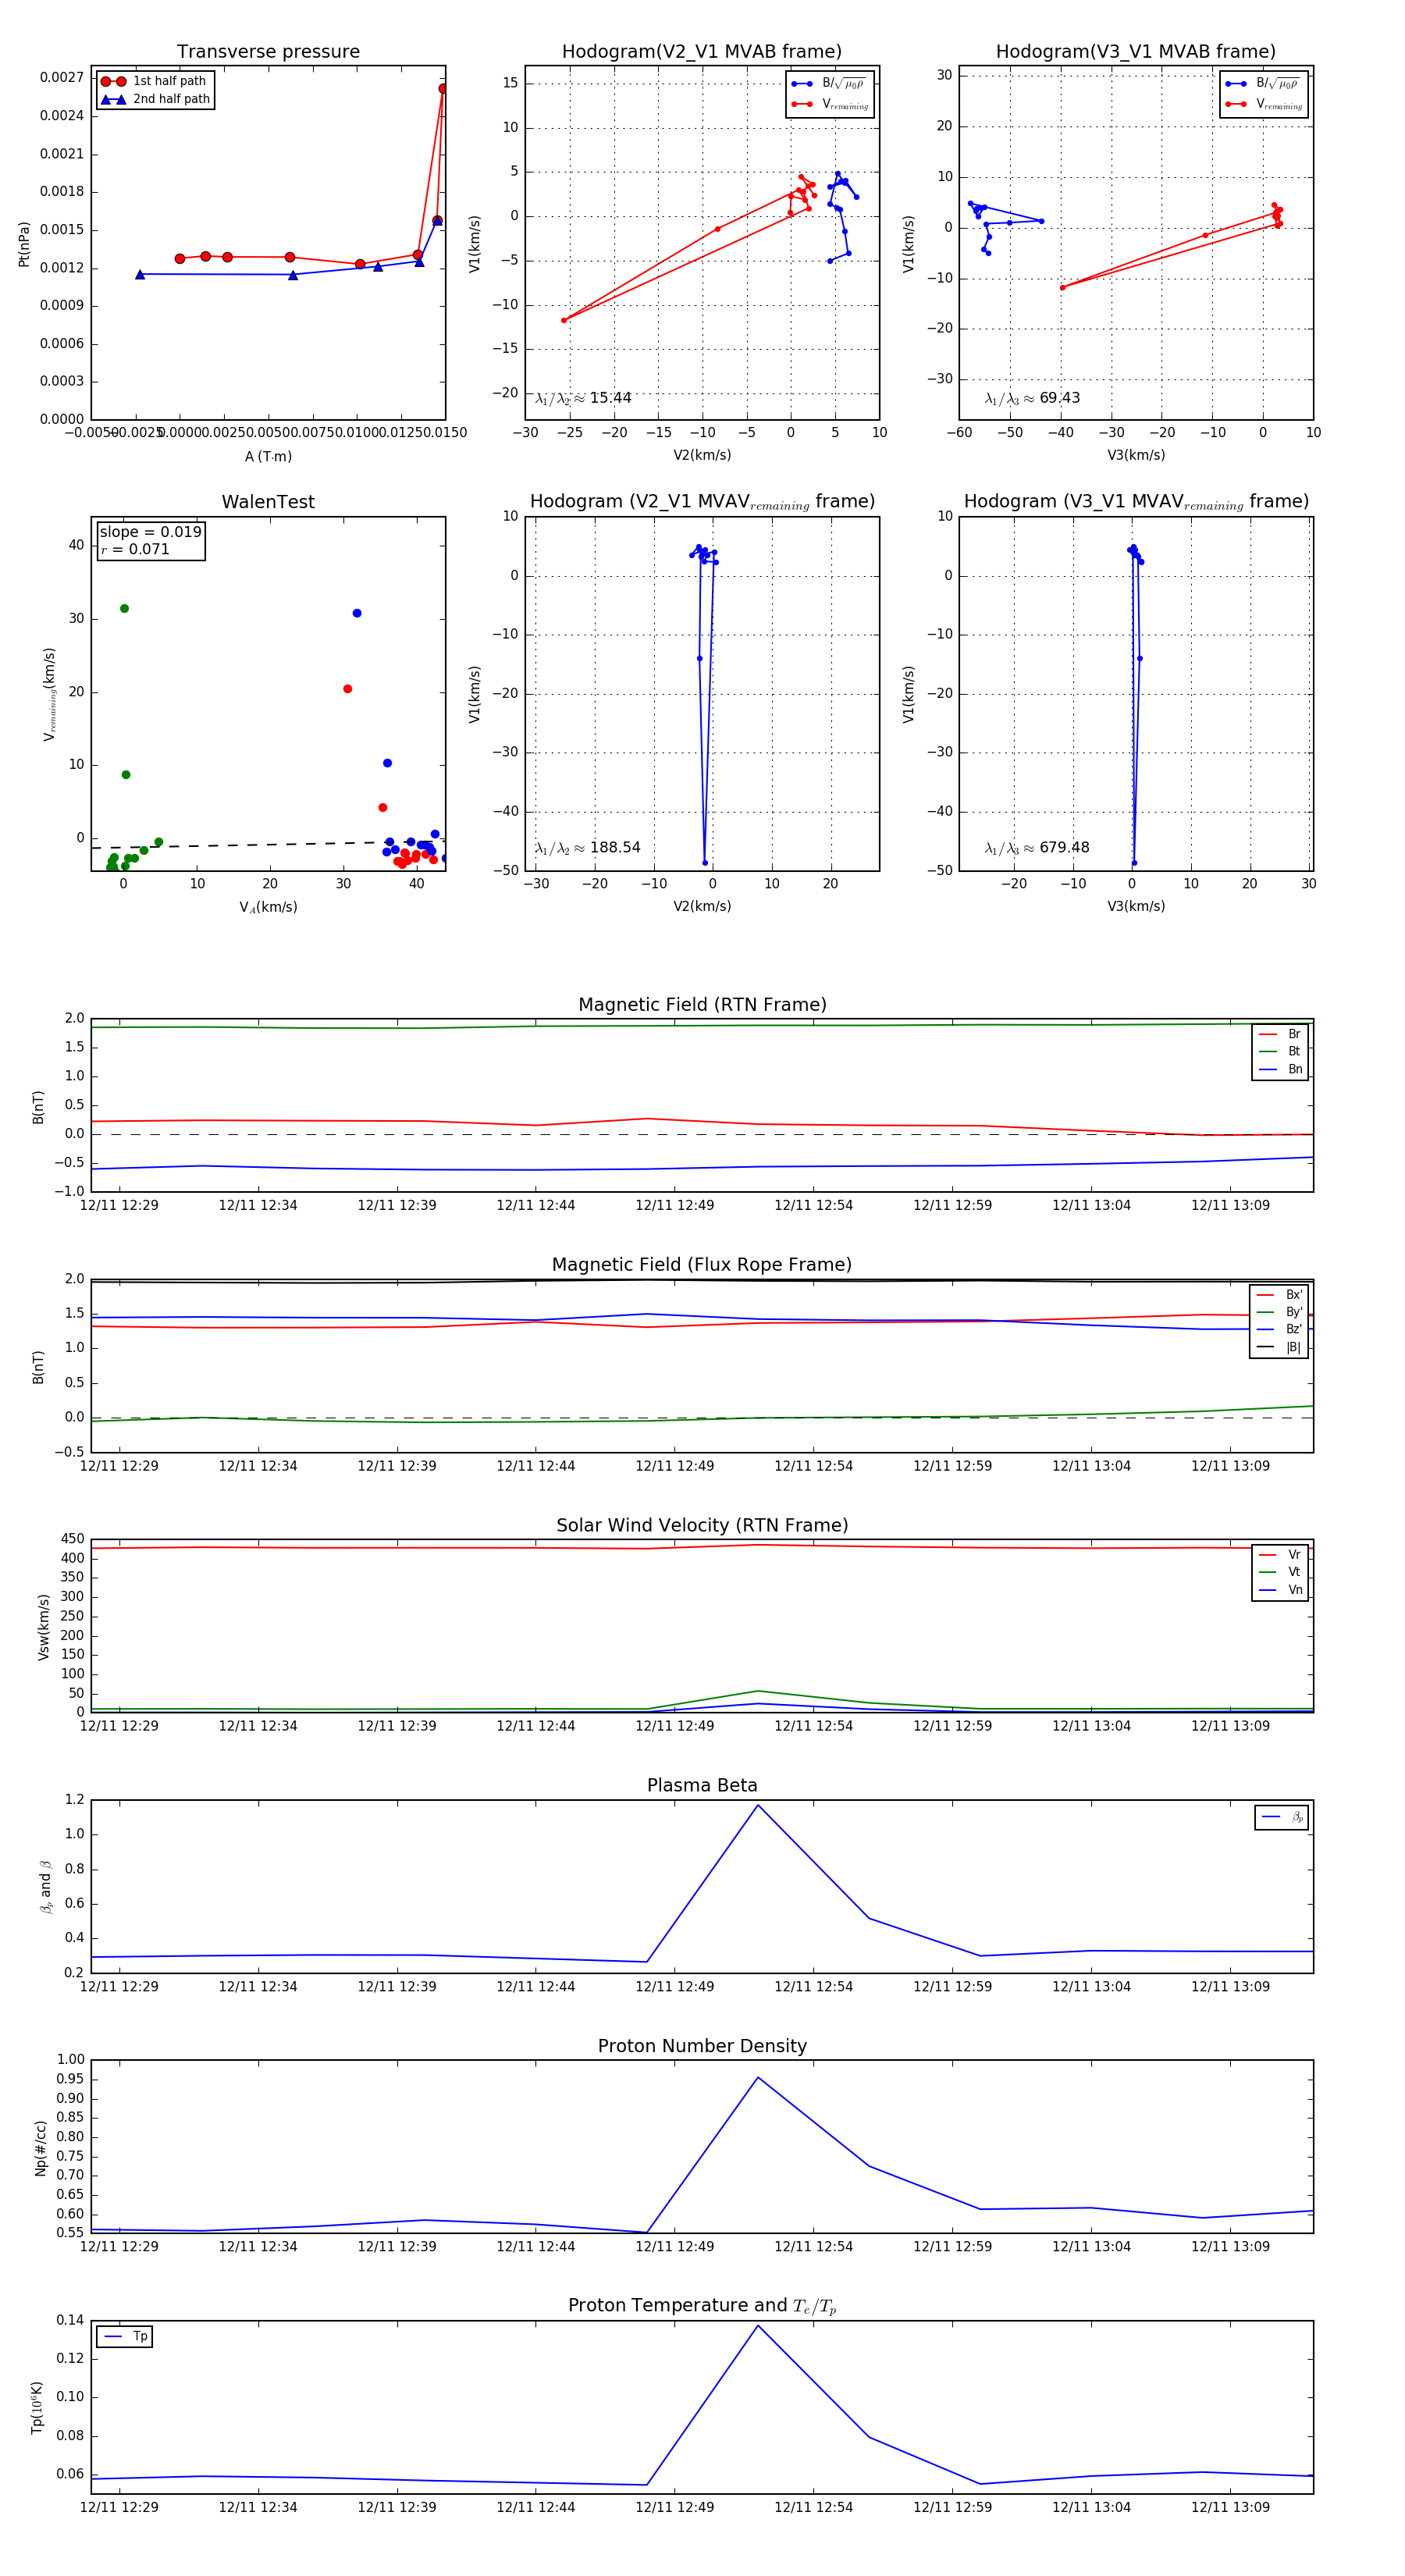
Task: Click the "Transverse pressure" plot title
Action: 268,52
